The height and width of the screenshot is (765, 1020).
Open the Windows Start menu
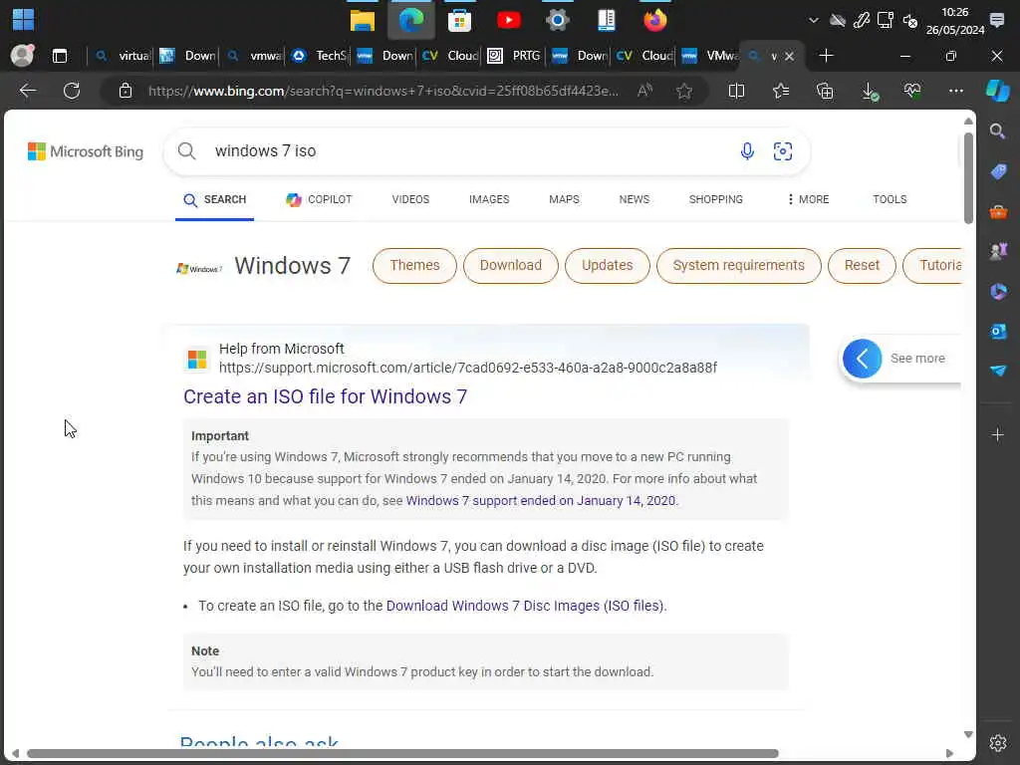pos(23,20)
